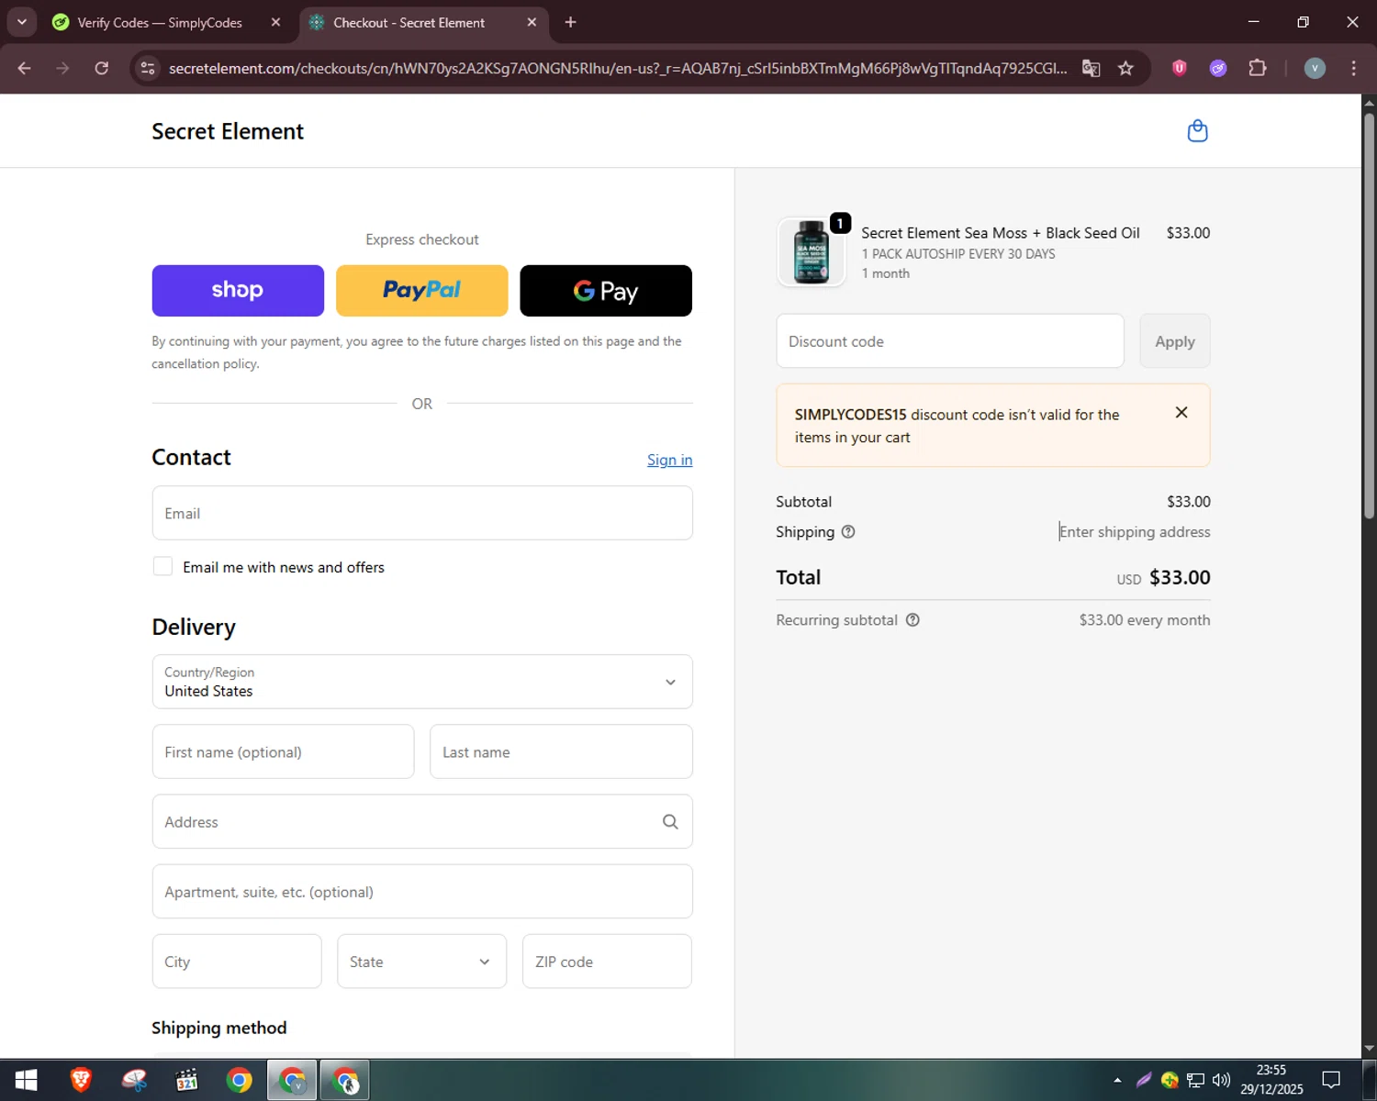Pay with the Shop Pay button

tap(238, 291)
